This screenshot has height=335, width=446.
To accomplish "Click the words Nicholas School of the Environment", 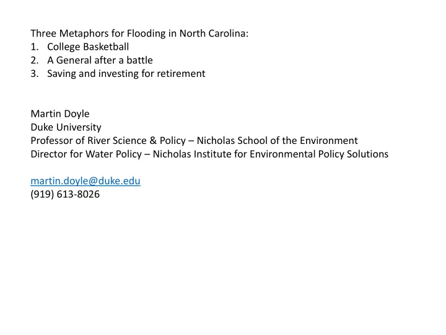I will tap(277, 141).
